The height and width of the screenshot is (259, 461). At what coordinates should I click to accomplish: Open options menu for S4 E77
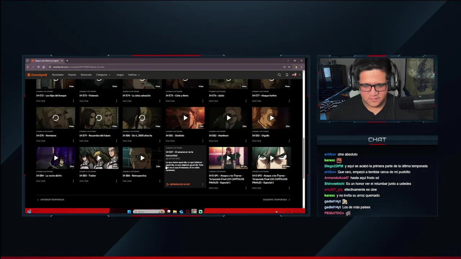(x=289, y=101)
